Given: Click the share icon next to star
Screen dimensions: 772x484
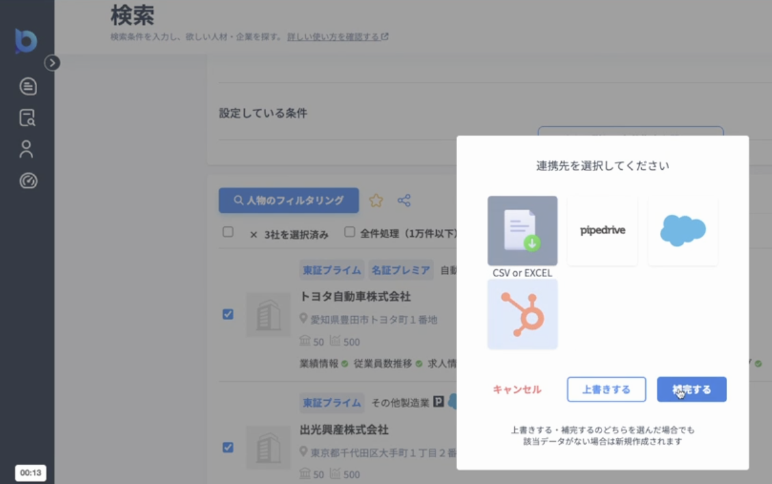Looking at the screenshot, I should [x=404, y=200].
